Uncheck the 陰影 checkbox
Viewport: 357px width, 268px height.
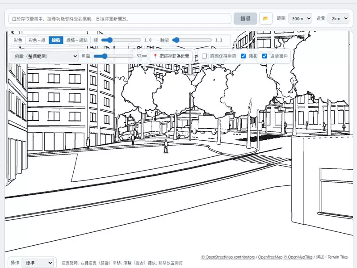[243, 56]
